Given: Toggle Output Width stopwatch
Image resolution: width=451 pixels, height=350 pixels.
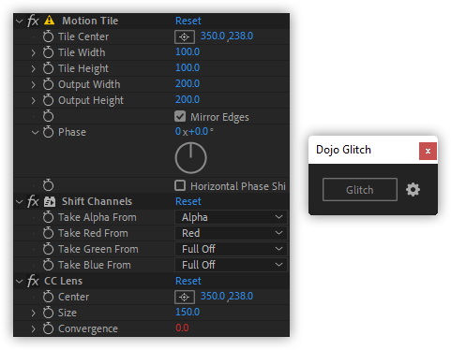Looking at the screenshot, I should [48, 84].
